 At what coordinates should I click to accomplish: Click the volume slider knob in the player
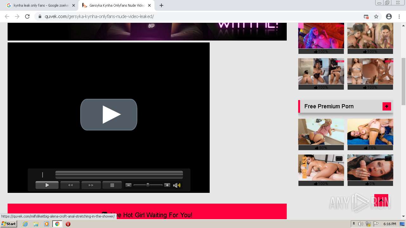pyautogui.click(x=148, y=185)
